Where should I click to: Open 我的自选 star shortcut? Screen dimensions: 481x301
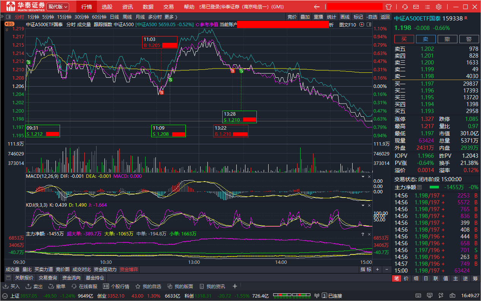[148, 286]
